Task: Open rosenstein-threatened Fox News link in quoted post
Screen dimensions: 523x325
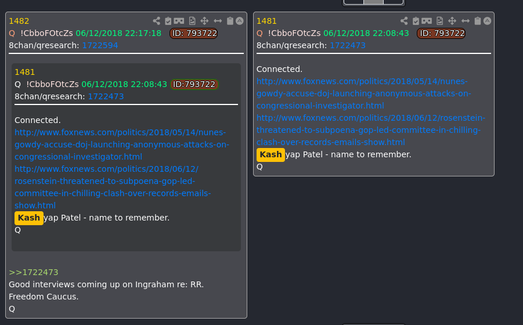Action: coord(113,187)
